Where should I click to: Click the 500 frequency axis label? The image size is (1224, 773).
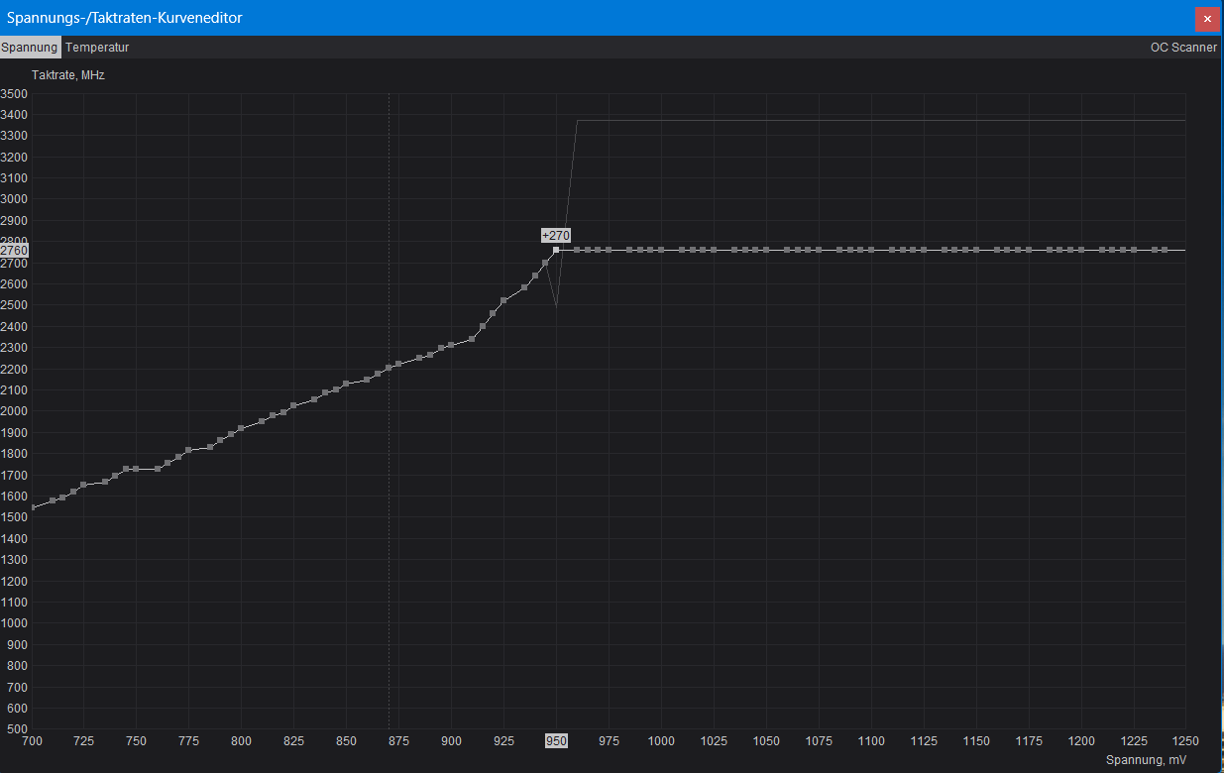click(17, 729)
